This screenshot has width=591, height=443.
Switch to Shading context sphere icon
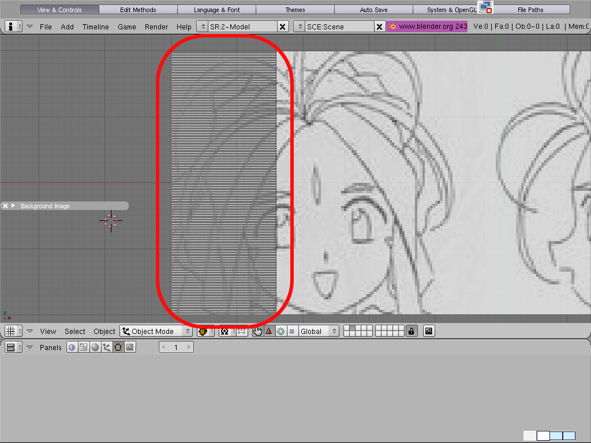pos(95,347)
